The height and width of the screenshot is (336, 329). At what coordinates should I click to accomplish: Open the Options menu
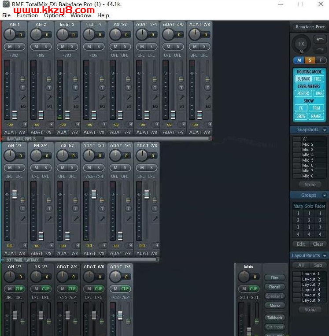(x=54, y=15)
